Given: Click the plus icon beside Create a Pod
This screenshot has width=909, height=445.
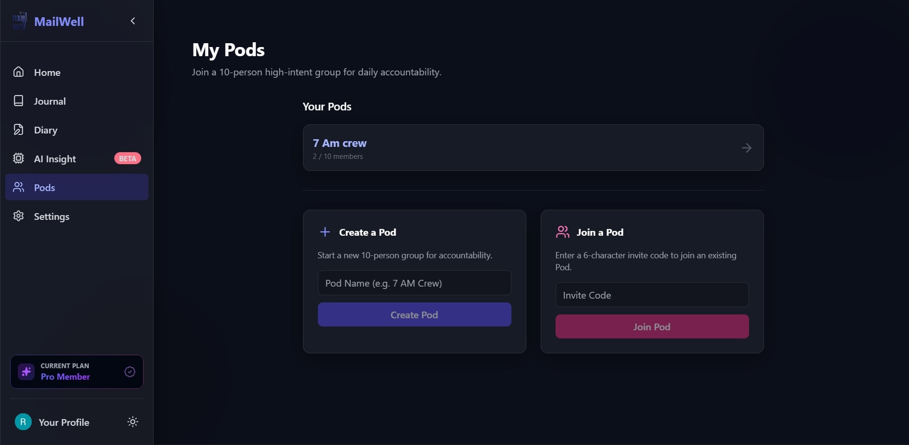Looking at the screenshot, I should (325, 232).
